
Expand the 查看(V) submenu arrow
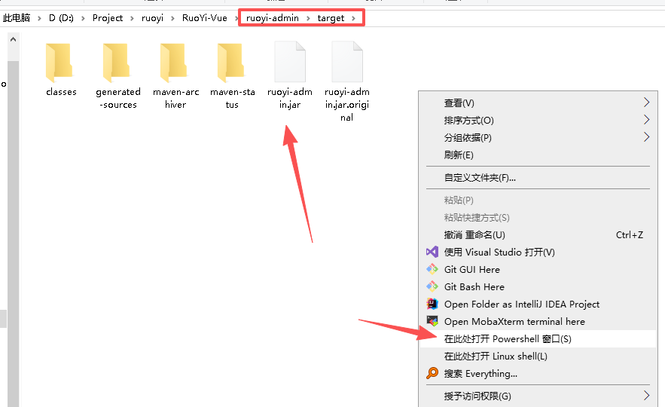tap(646, 103)
